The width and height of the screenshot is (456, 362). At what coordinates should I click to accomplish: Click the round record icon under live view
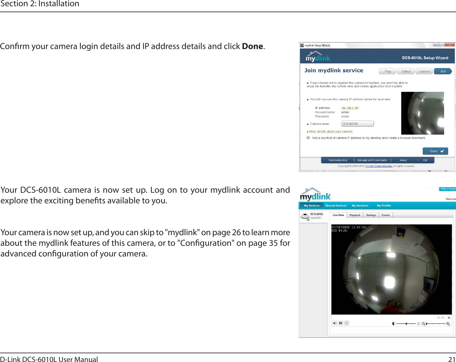(346, 323)
